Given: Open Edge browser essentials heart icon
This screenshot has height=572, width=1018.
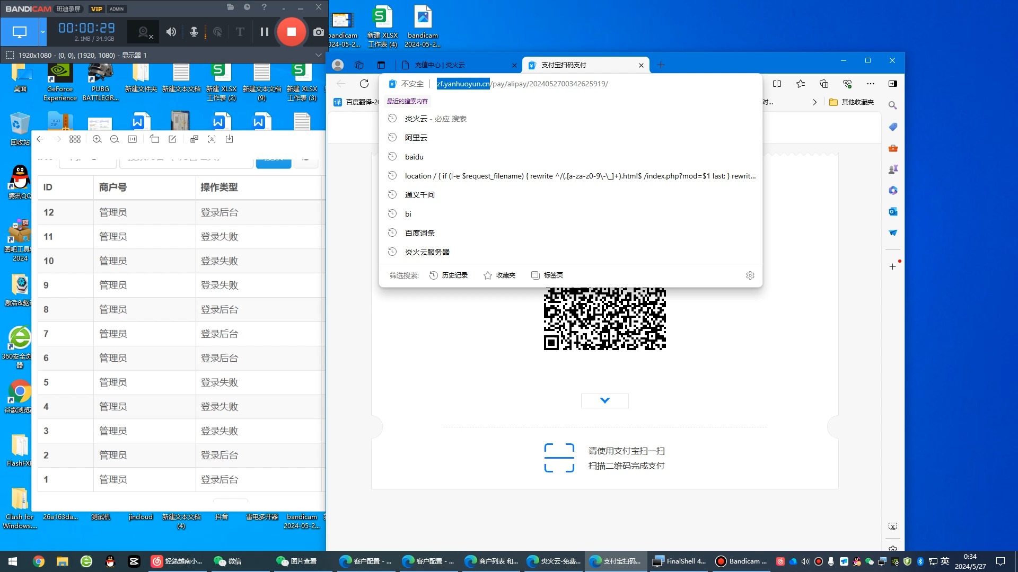Looking at the screenshot, I should coord(847,84).
